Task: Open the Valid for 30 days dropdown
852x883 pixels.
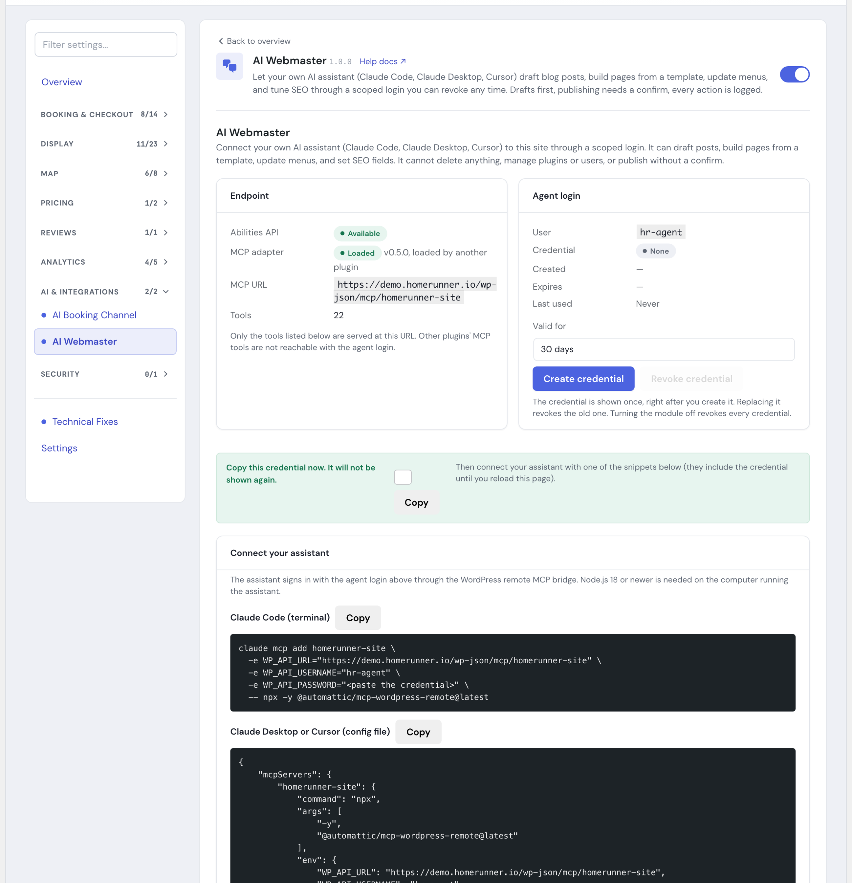Action: pyautogui.click(x=664, y=349)
